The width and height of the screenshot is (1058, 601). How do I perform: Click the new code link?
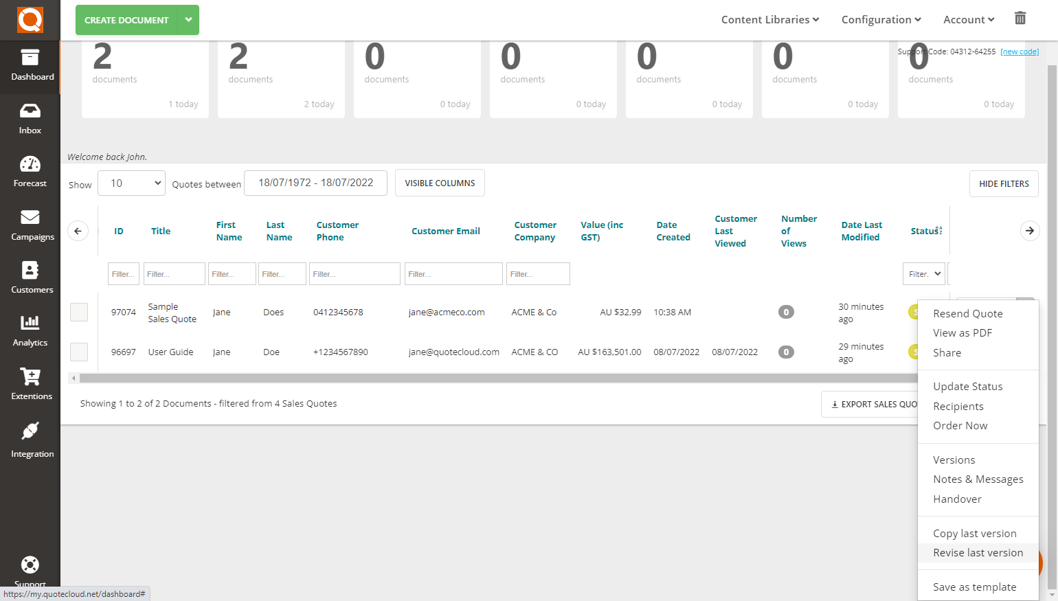pyautogui.click(x=1020, y=52)
